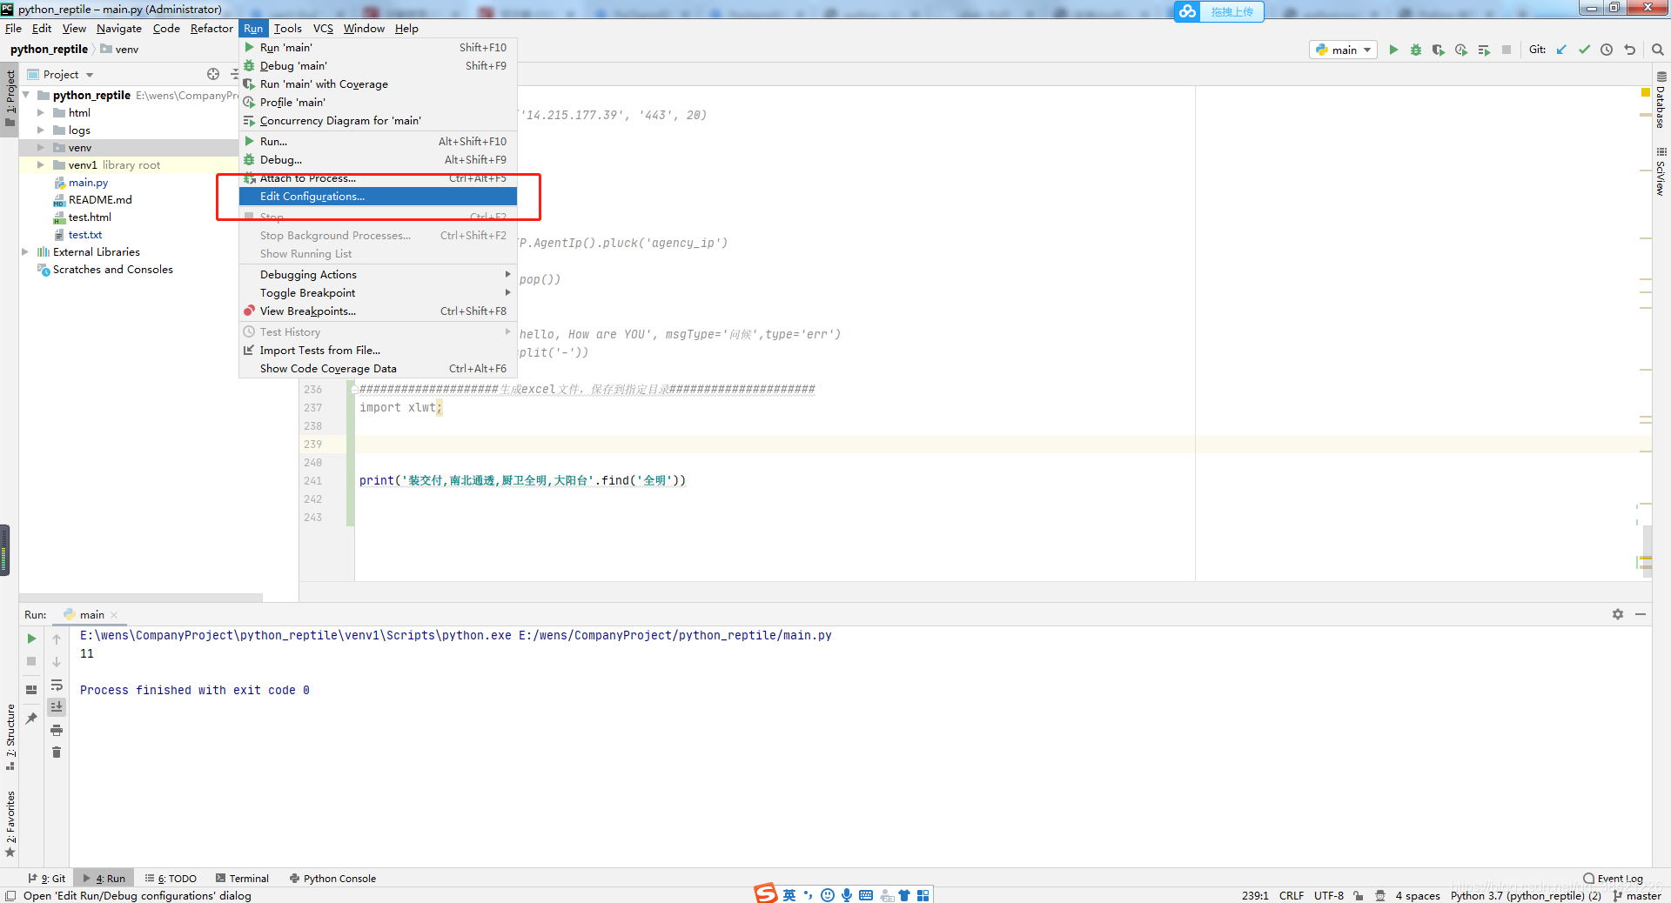Open the Project view selector dropdown

pyautogui.click(x=68, y=74)
